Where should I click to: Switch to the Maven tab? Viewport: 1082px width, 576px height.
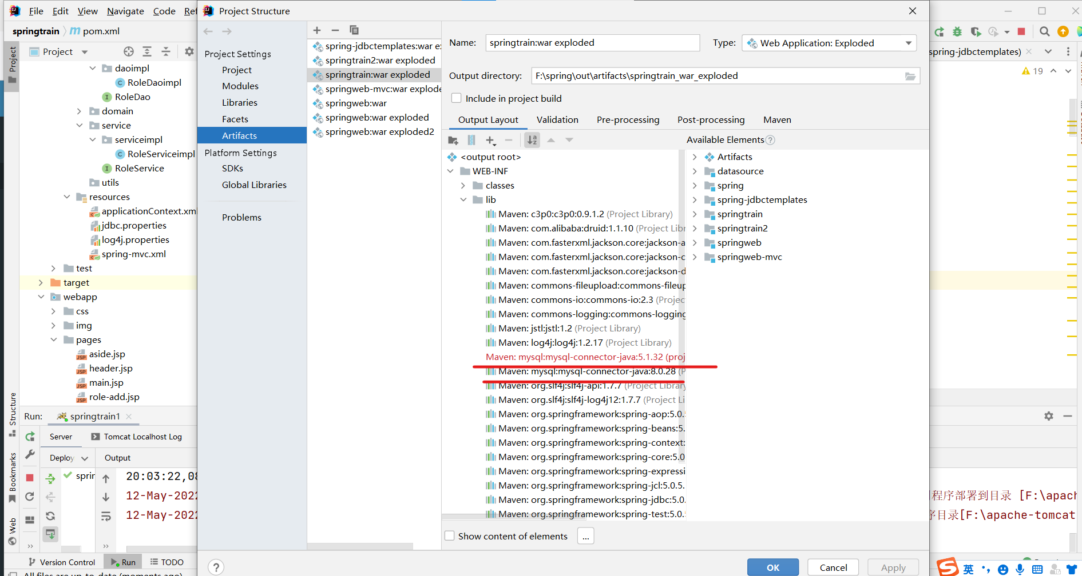[777, 120]
